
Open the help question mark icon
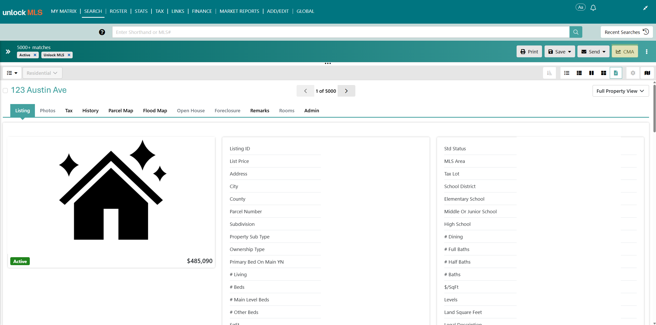tap(102, 32)
